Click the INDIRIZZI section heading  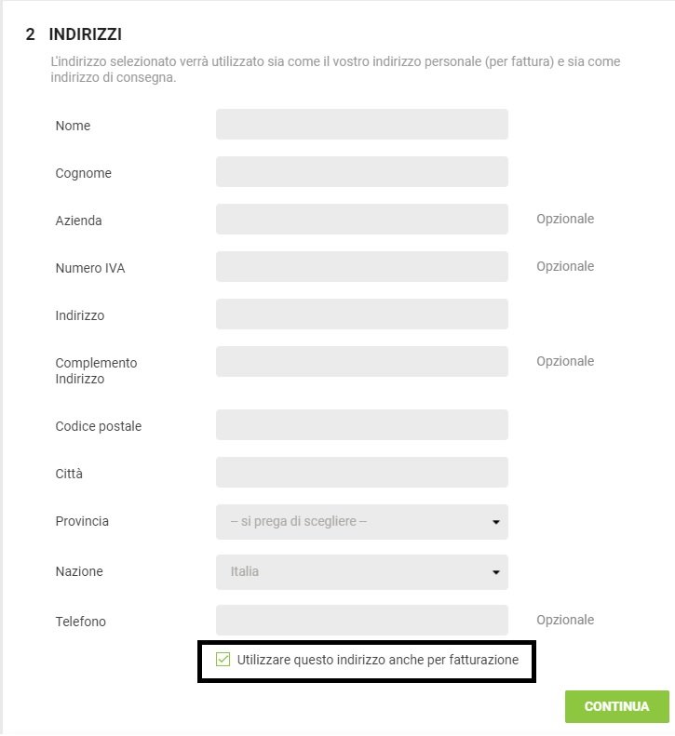click(x=86, y=34)
